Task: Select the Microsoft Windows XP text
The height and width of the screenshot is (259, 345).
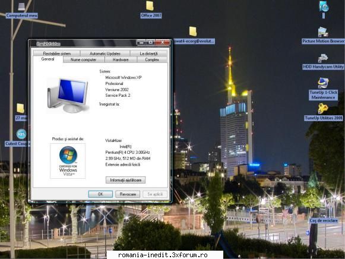Action: 124,77
